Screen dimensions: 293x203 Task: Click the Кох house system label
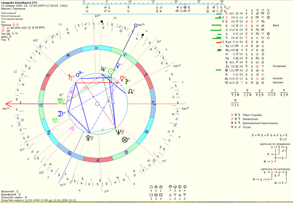pyautogui.click(x=3, y=21)
